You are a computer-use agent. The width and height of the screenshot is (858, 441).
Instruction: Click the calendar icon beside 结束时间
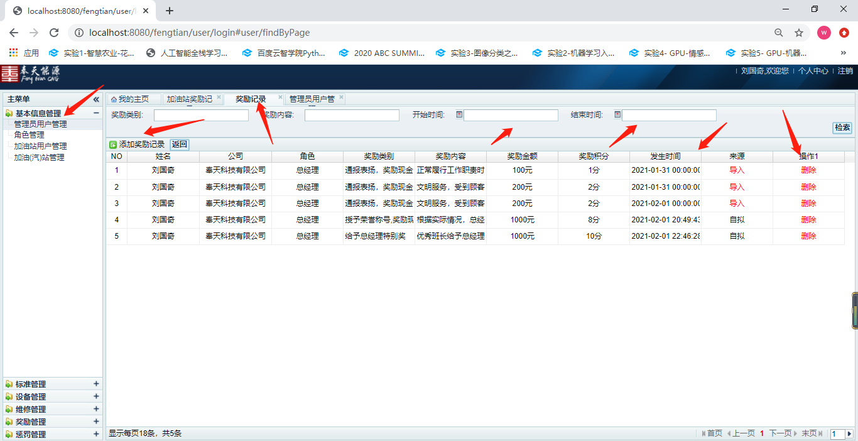tap(617, 114)
